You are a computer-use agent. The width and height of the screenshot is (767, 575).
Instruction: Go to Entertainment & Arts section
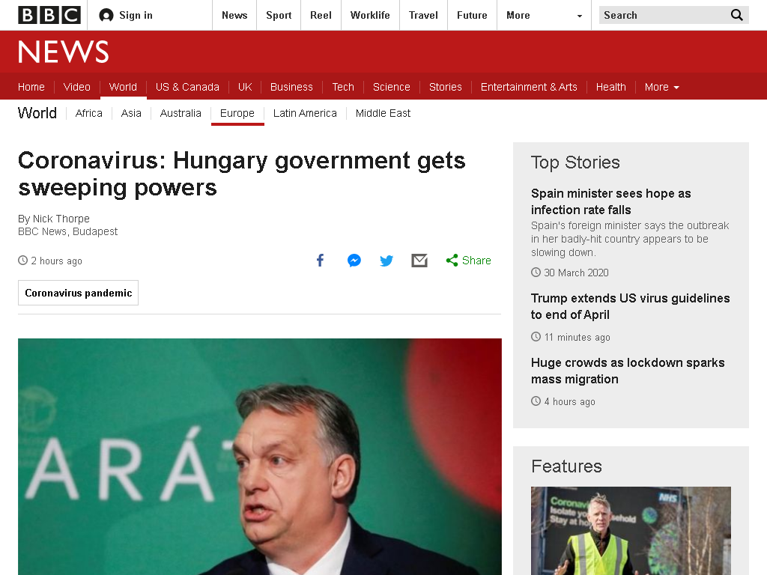(529, 87)
